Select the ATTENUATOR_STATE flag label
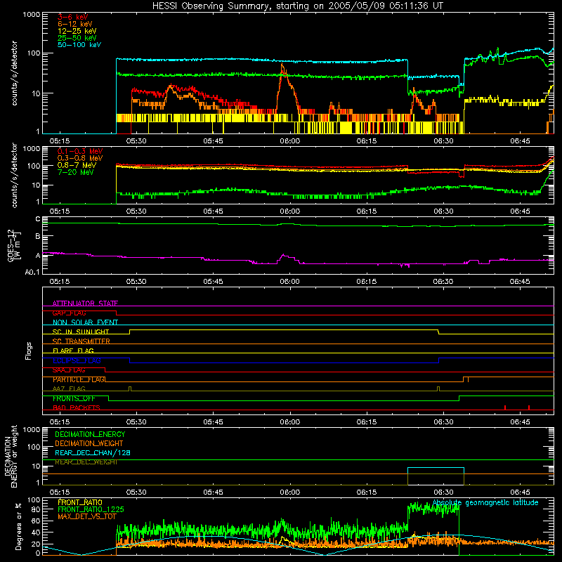This screenshot has height=562, width=562. 85,303
